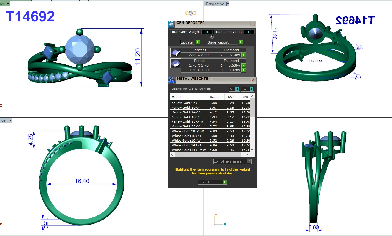Screen dimensions: 392x236
Task: Click green arrow next to 0.68tw diamond
Action: coord(243,65)
